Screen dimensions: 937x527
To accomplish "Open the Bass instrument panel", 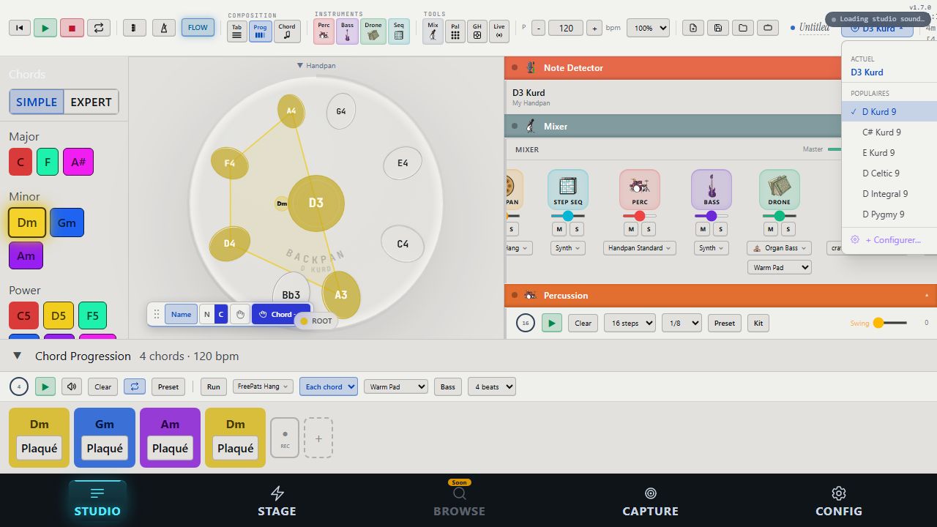I will click(x=347, y=31).
